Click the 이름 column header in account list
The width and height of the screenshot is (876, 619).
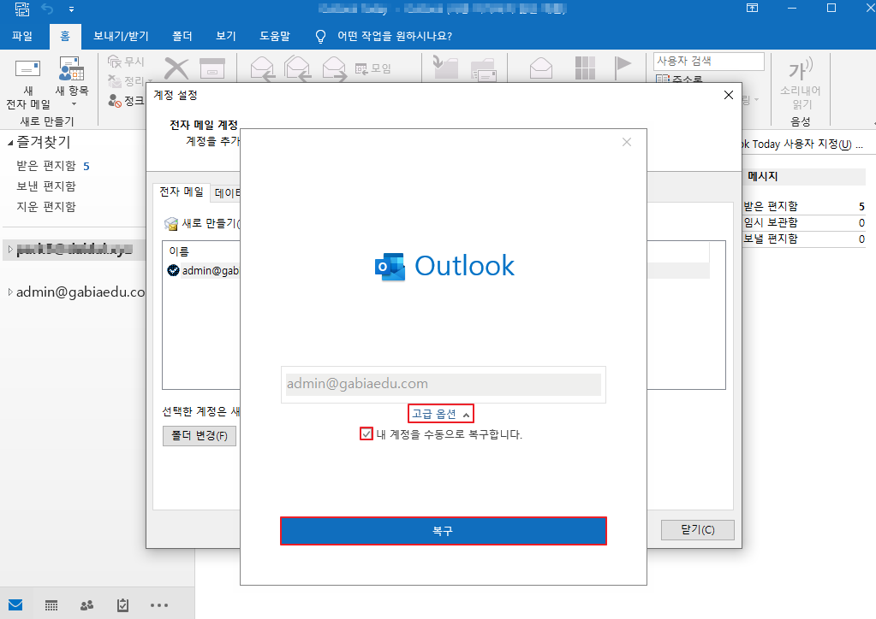pos(179,251)
